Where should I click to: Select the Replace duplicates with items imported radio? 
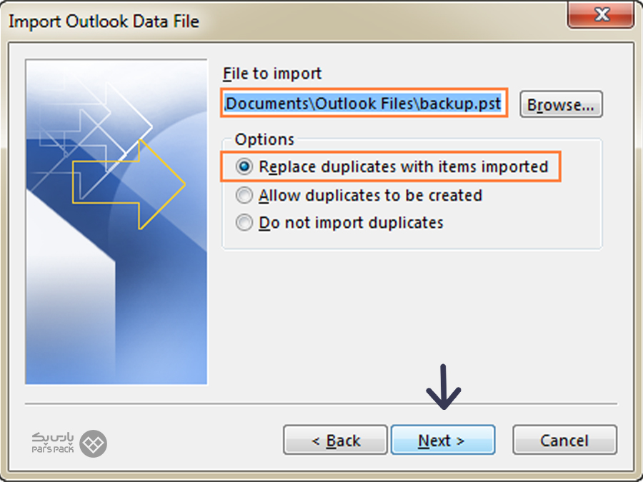point(244,167)
